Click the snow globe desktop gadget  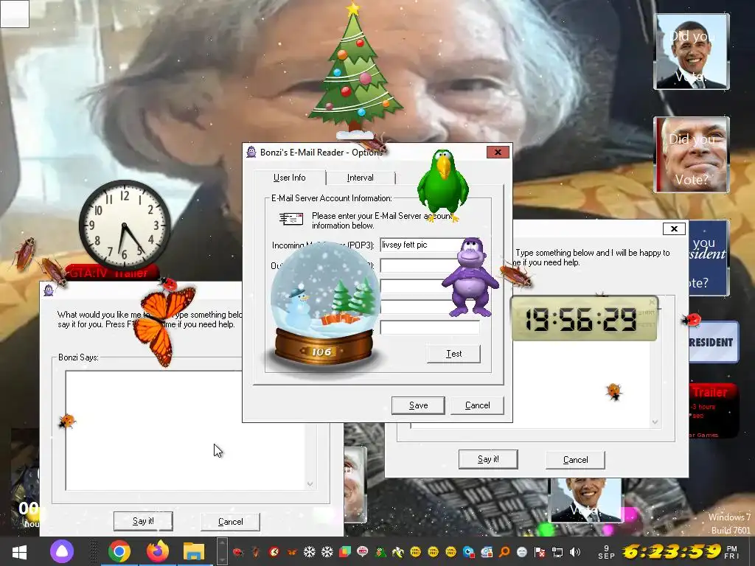coord(324,308)
